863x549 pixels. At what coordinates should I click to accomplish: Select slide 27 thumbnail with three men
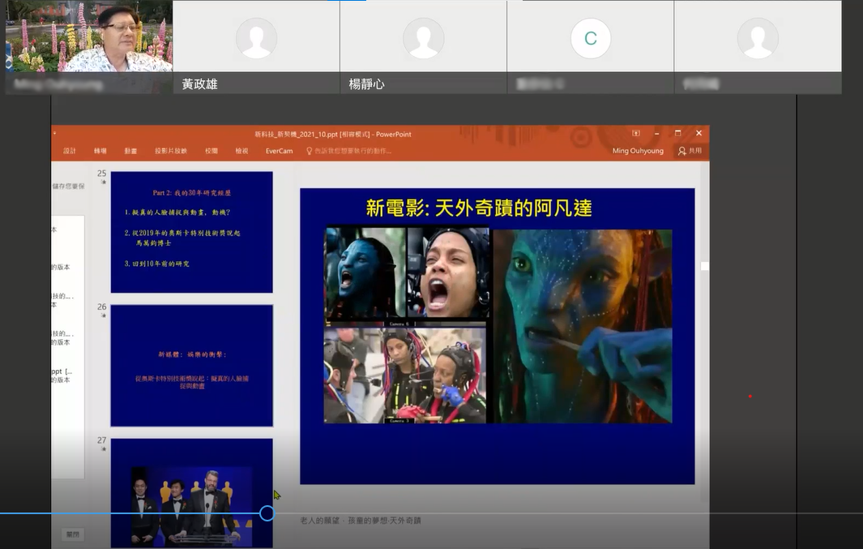pyautogui.click(x=191, y=493)
